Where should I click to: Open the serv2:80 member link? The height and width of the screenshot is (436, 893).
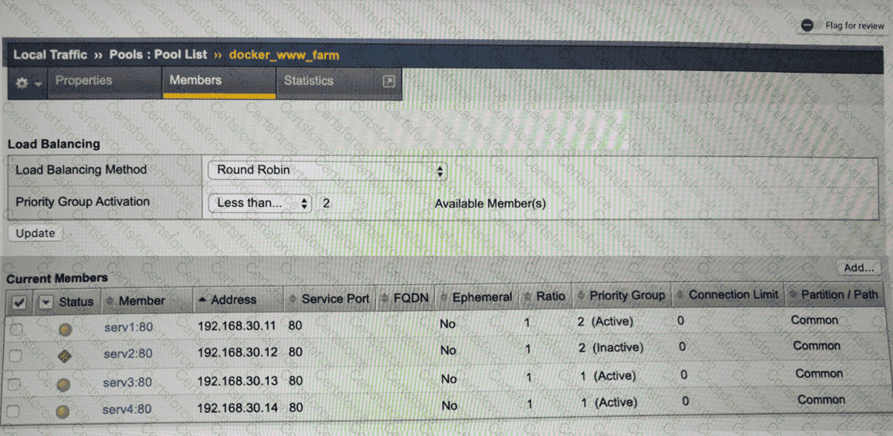click(127, 353)
